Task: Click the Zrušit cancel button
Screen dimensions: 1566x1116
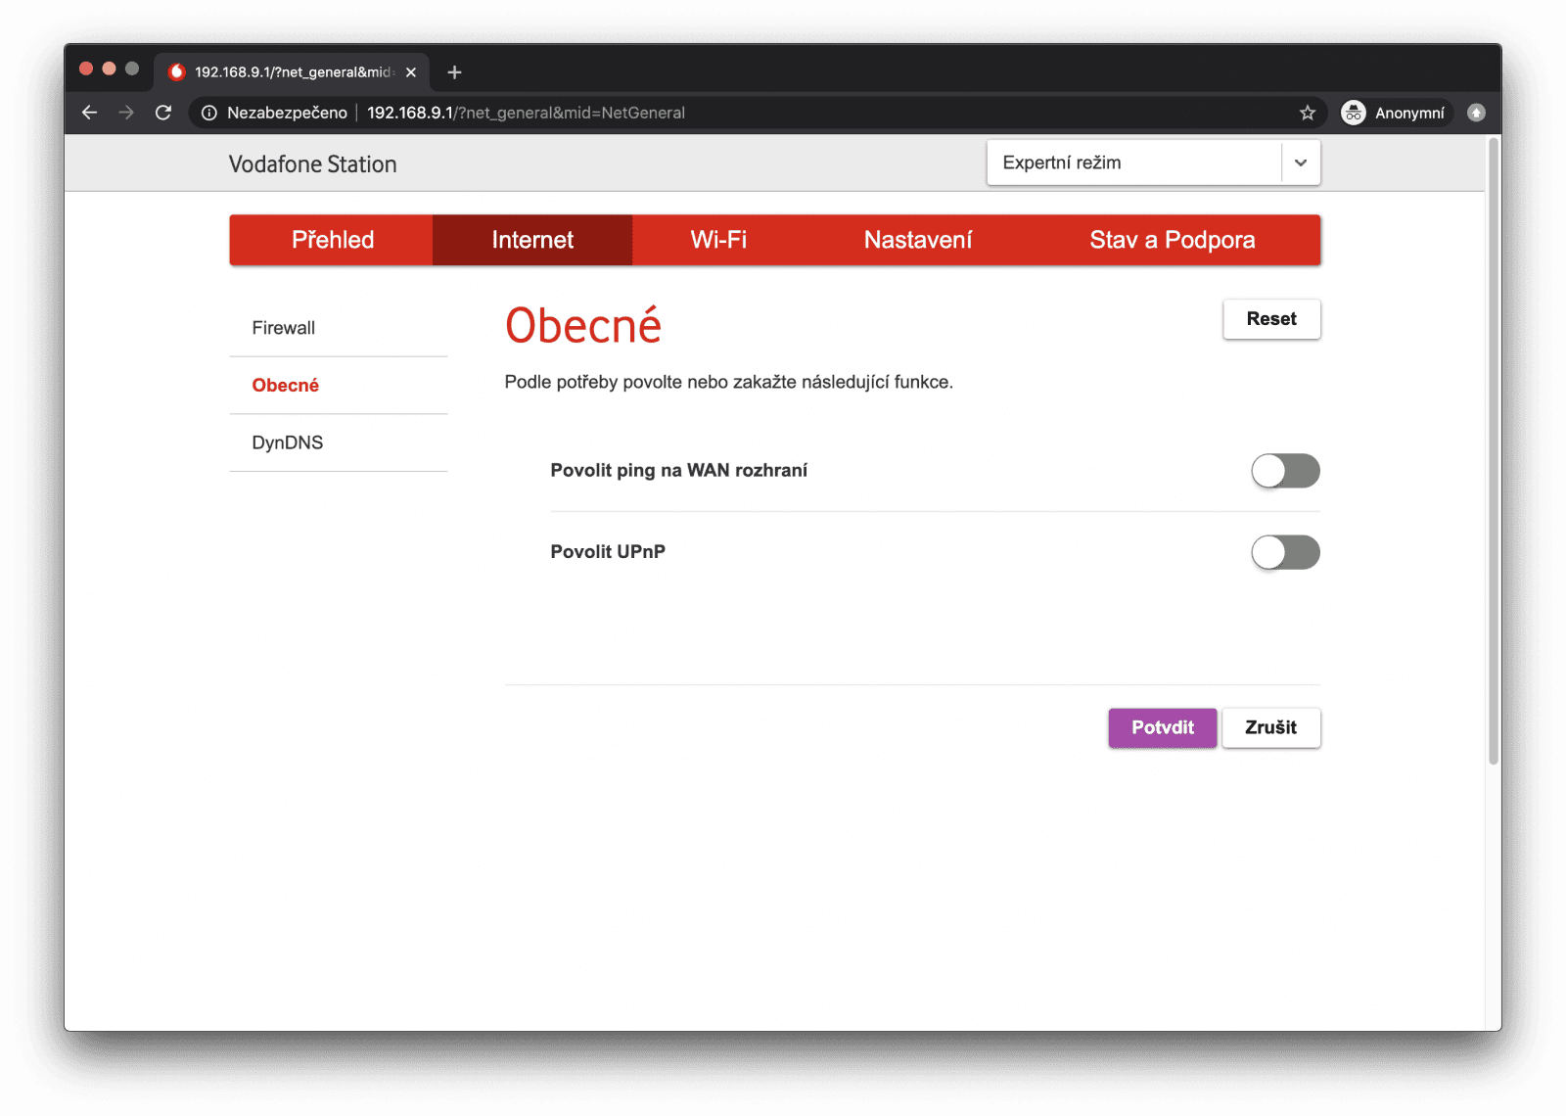Action: click(1270, 727)
